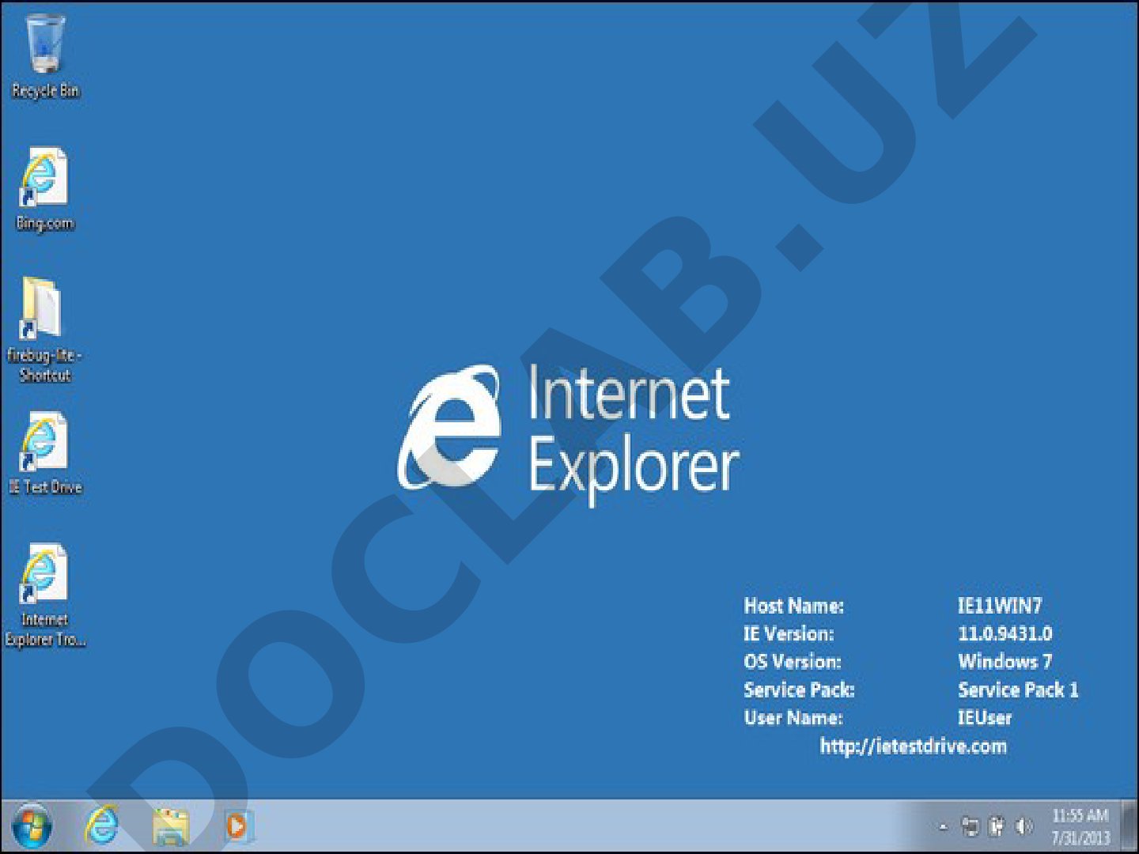The image size is (1139, 854).
Task: Open the clock showing 11:55 AM
Action: coord(1080,815)
